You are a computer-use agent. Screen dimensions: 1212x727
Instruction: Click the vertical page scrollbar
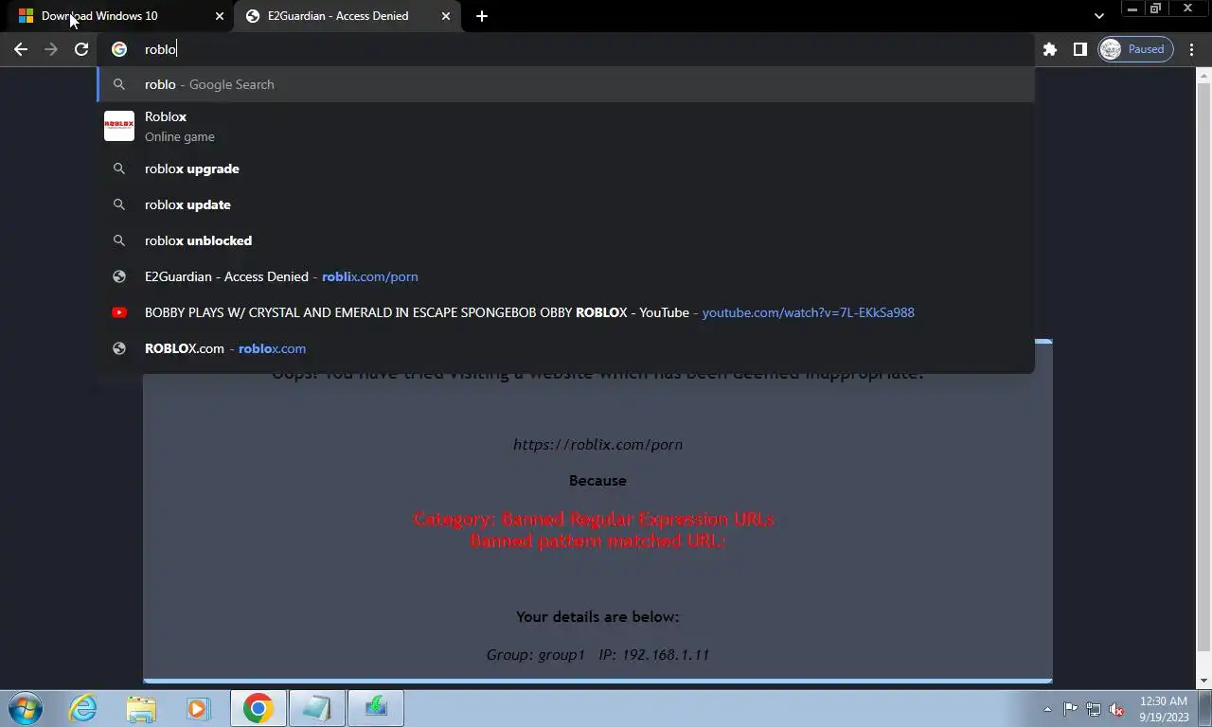tap(1203, 369)
